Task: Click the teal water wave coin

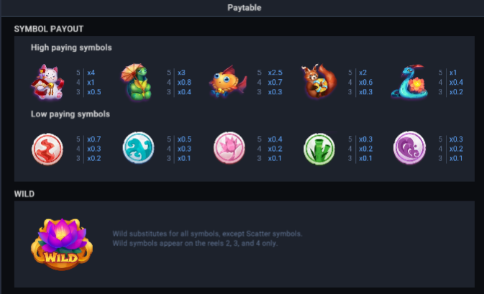Action: 138,148
